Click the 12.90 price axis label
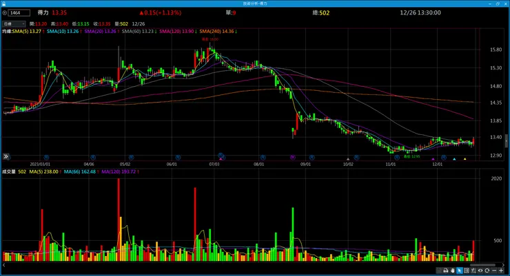Image resolution: width=510 pixels, height=276 pixels. coord(496,156)
